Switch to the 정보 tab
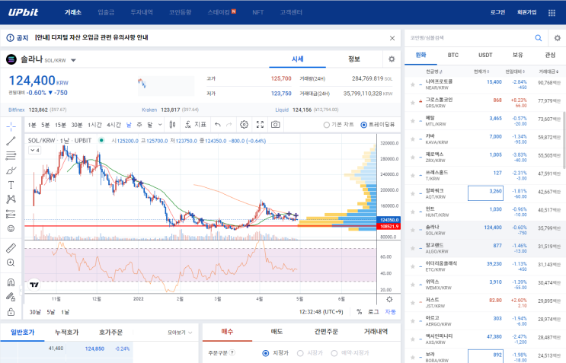Image resolution: width=566 pixels, height=363 pixels. (x=354, y=59)
